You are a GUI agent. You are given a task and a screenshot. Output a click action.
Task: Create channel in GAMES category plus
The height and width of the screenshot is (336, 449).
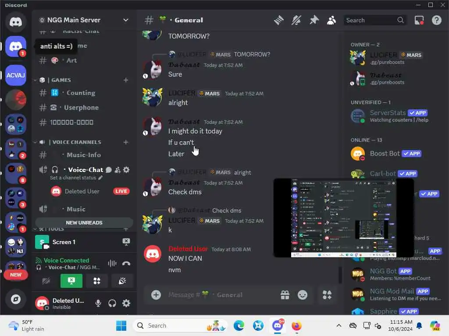126,80
